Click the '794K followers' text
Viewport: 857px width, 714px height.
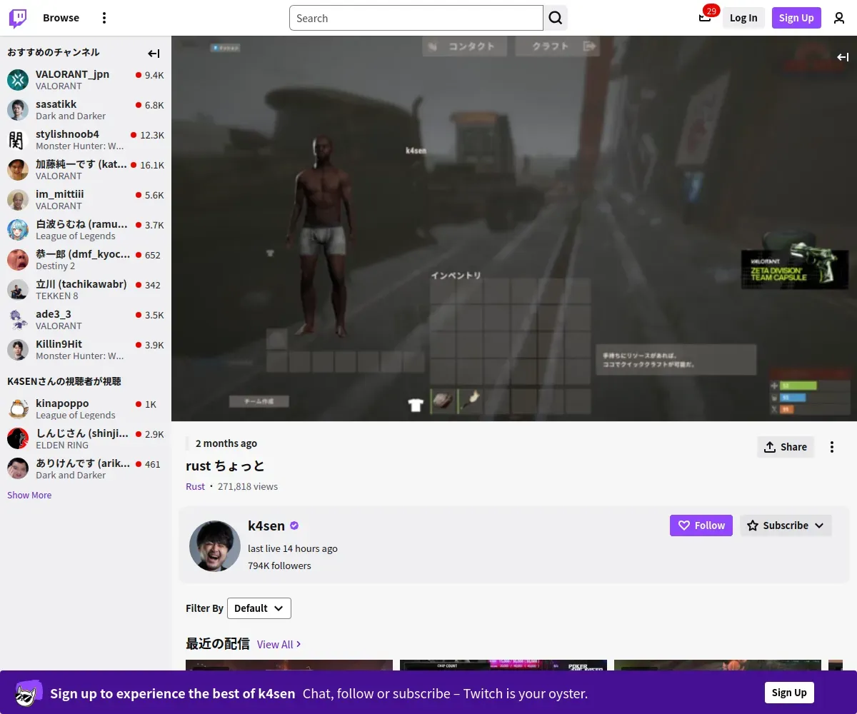[x=279, y=565]
